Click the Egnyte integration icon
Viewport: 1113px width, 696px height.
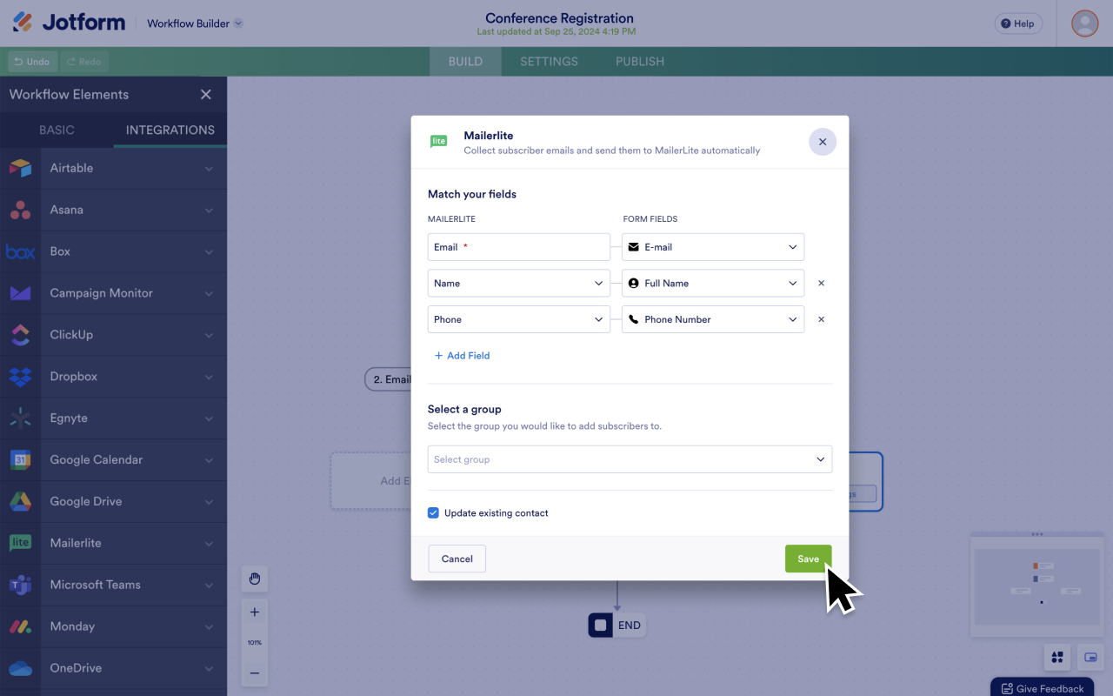pyautogui.click(x=20, y=418)
